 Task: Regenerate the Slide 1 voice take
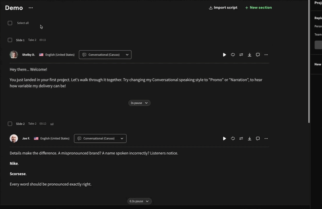(x=233, y=55)
